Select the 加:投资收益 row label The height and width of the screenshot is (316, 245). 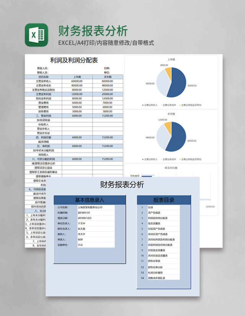click(x=43, y=120)
